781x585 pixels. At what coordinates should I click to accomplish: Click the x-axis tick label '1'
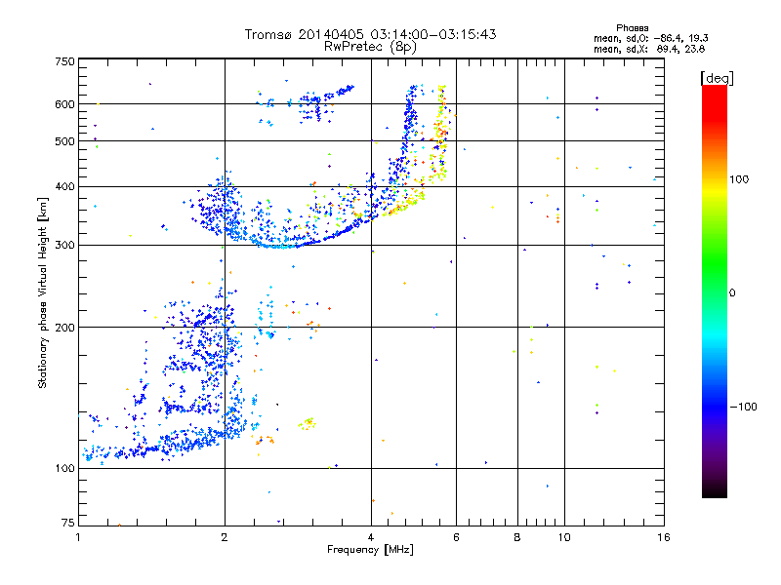[79, 537]
